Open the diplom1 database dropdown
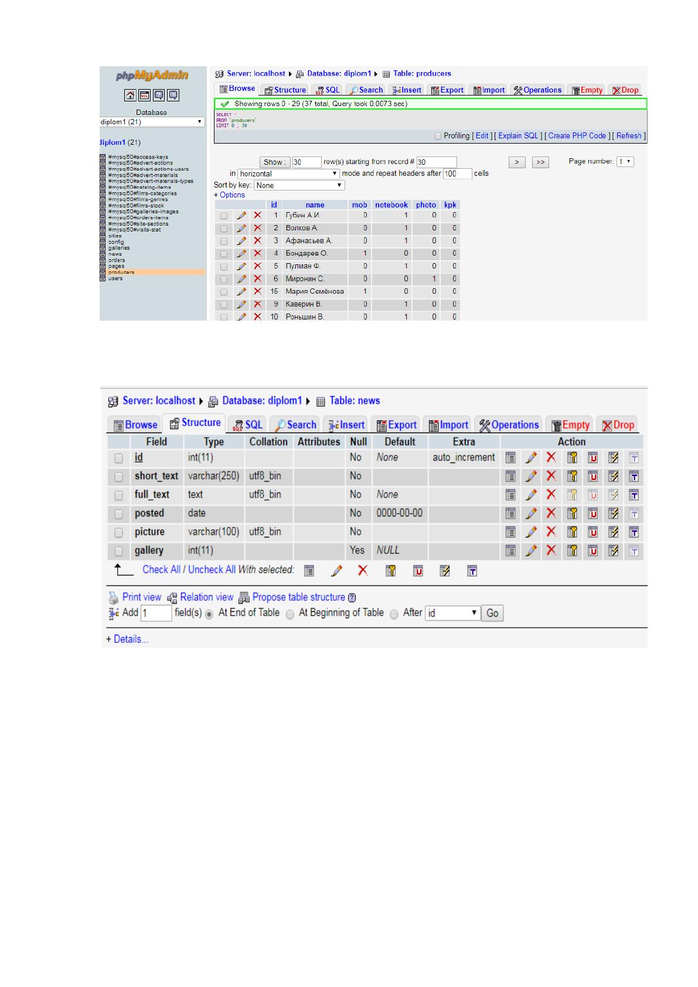The image size is (698, 987). [152, 122]
